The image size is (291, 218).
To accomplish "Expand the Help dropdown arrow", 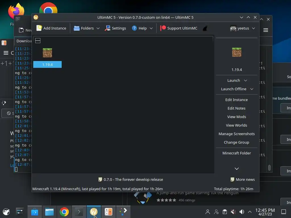I will coord(151,28).
